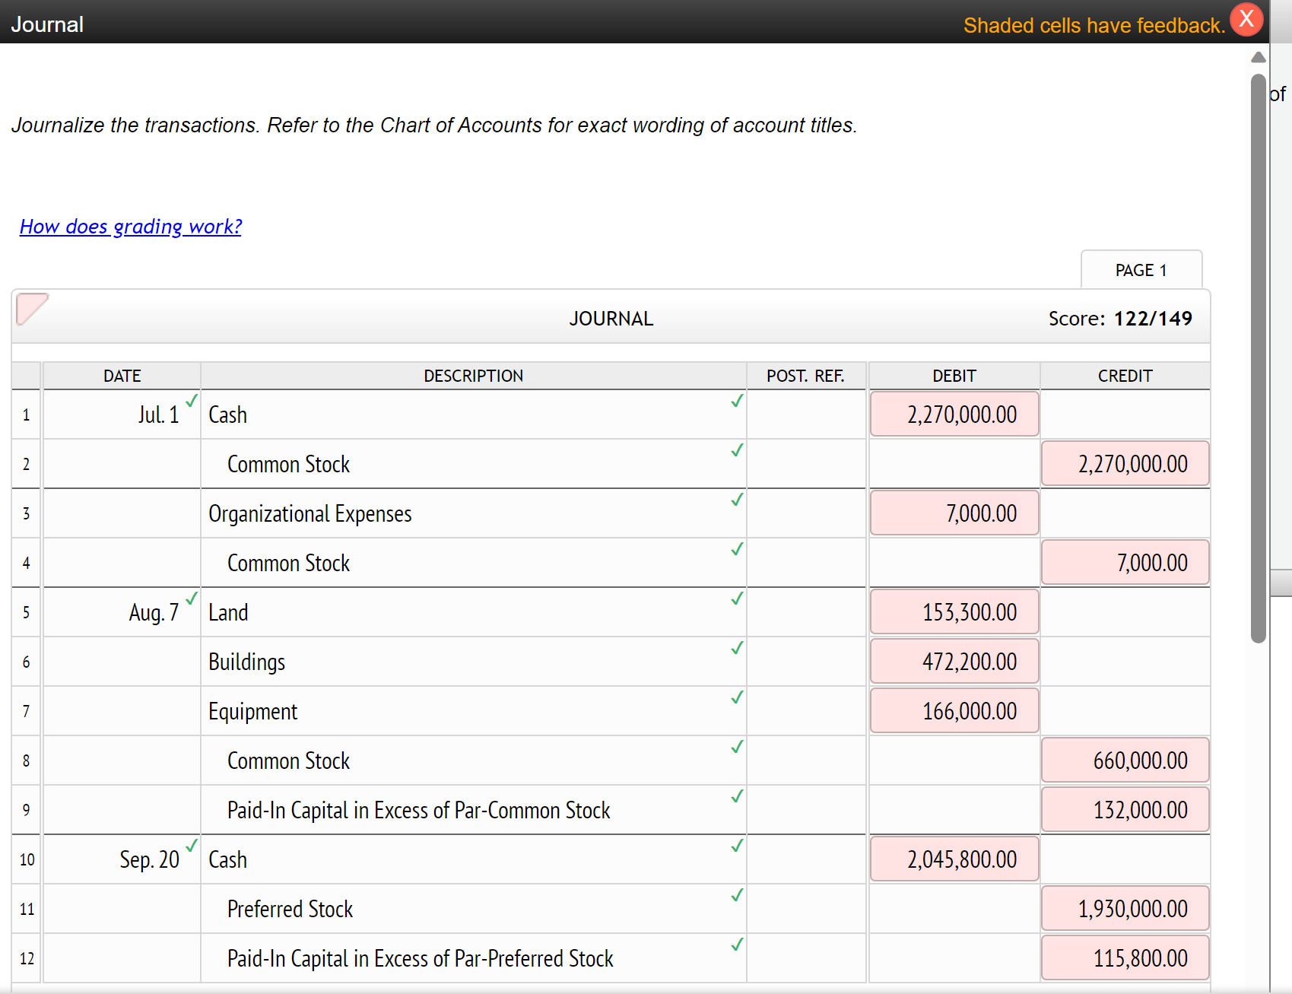Image resolution: width=1292 pixels, height=994 pixels.
Task: Click the green checkmark beside Aug. 7
Action: pos(192,598)
